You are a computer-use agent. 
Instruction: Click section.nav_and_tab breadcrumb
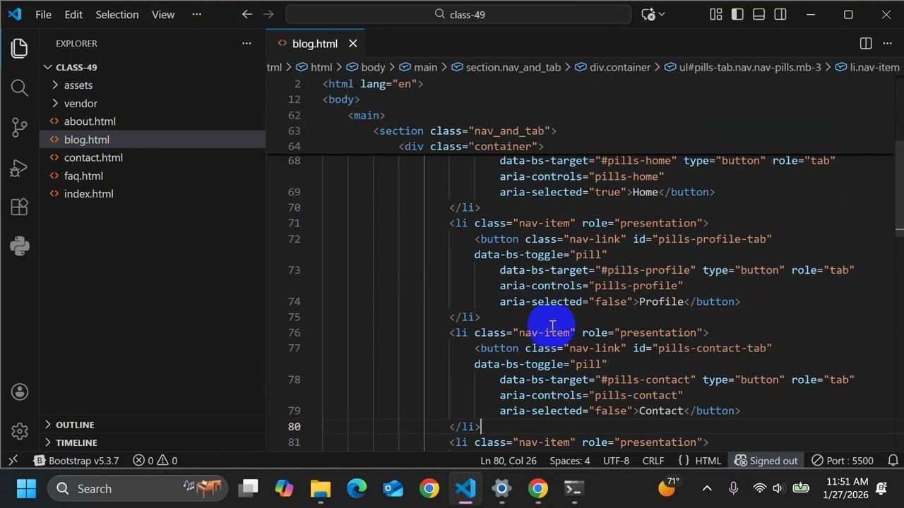[506, 67]
